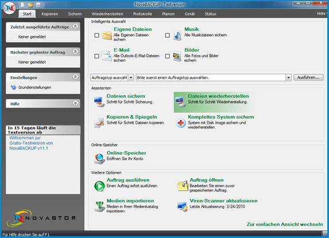Click the Dateien sichern heading
329x238 pixels.
coord(126,96)
